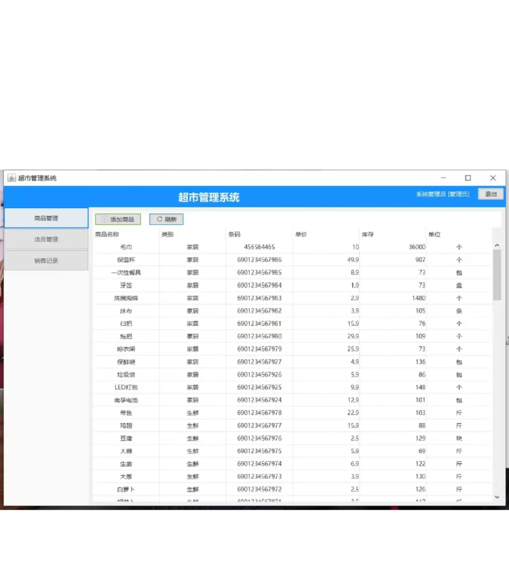Click the 洗碗海绵 product name
The image size is (509, 570).
tap(126, 298)
